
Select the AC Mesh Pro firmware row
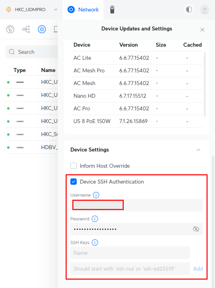pyautogui.click(x=137, y=70)
